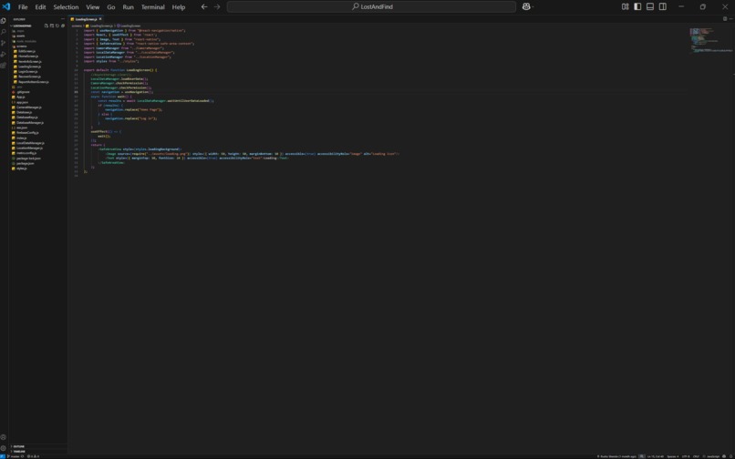The height and width of the screenshot is (459, 735).
Task: Click UTF-8 encoding in status bar
Action: pos(686,456)
